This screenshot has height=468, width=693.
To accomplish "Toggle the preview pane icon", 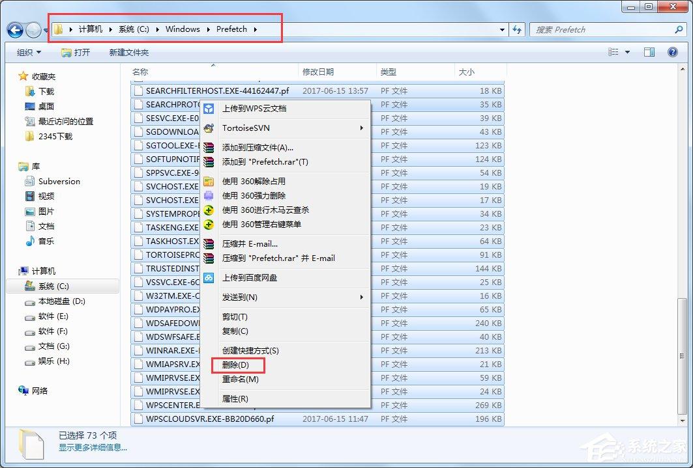I will [x=649, y=52].
